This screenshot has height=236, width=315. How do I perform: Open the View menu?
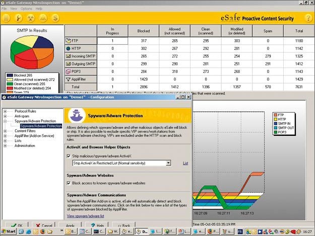[15, 9]
